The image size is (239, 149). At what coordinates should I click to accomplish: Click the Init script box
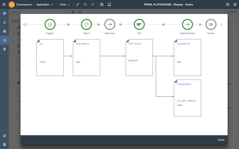(50, 58)
